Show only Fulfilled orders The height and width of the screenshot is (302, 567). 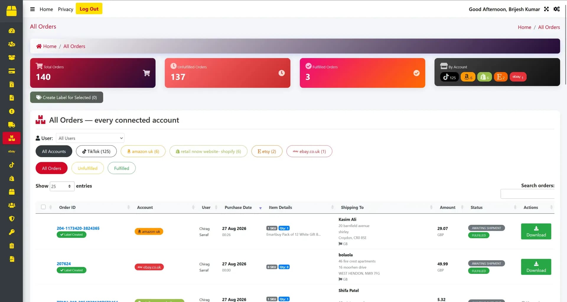[x=122, y=168]
